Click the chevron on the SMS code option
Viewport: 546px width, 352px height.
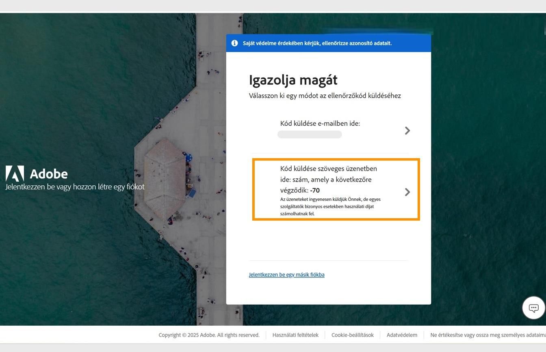[407, 192]
